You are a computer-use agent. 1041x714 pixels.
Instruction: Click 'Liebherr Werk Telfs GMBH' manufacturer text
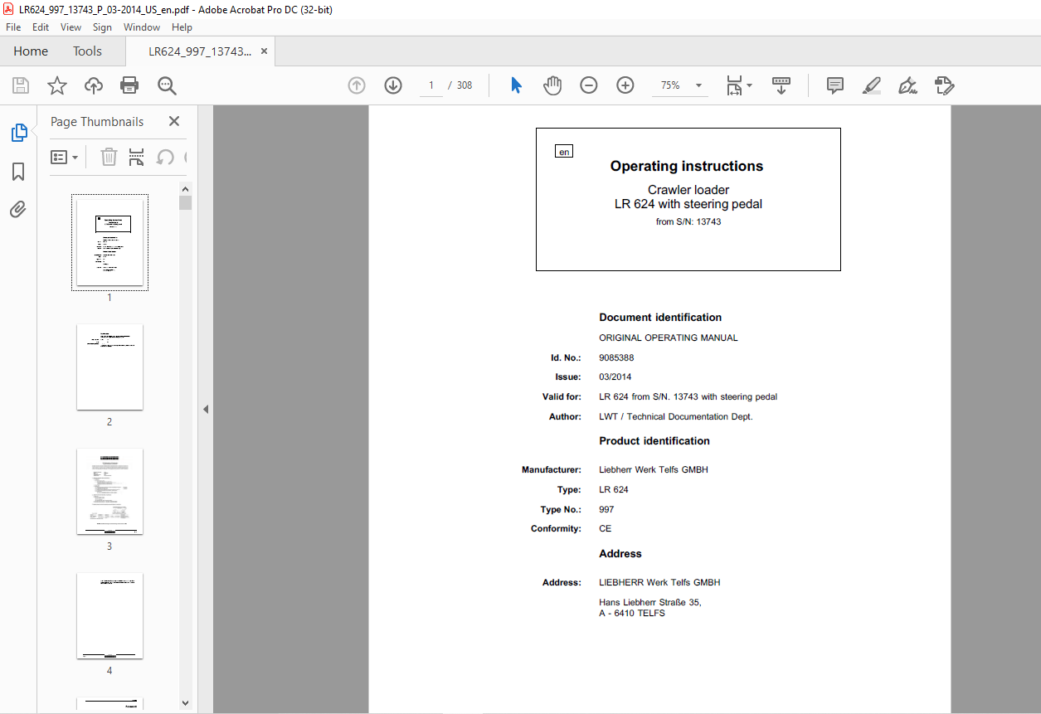coord(654,470)
